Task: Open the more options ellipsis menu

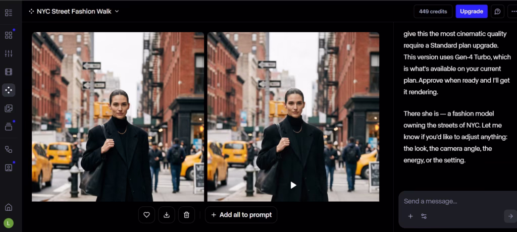Action: 513,12
